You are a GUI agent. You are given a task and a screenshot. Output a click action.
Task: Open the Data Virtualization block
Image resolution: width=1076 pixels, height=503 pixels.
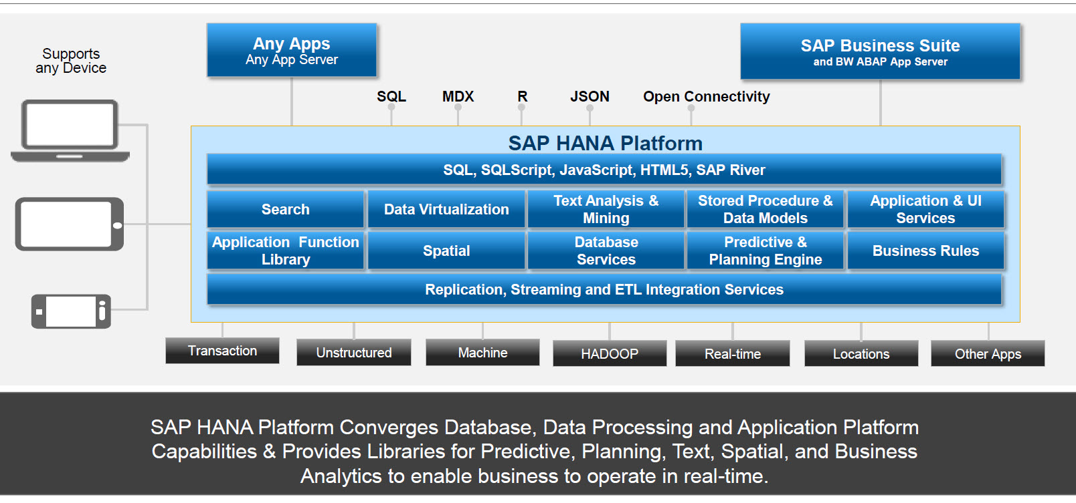[446, 209]
